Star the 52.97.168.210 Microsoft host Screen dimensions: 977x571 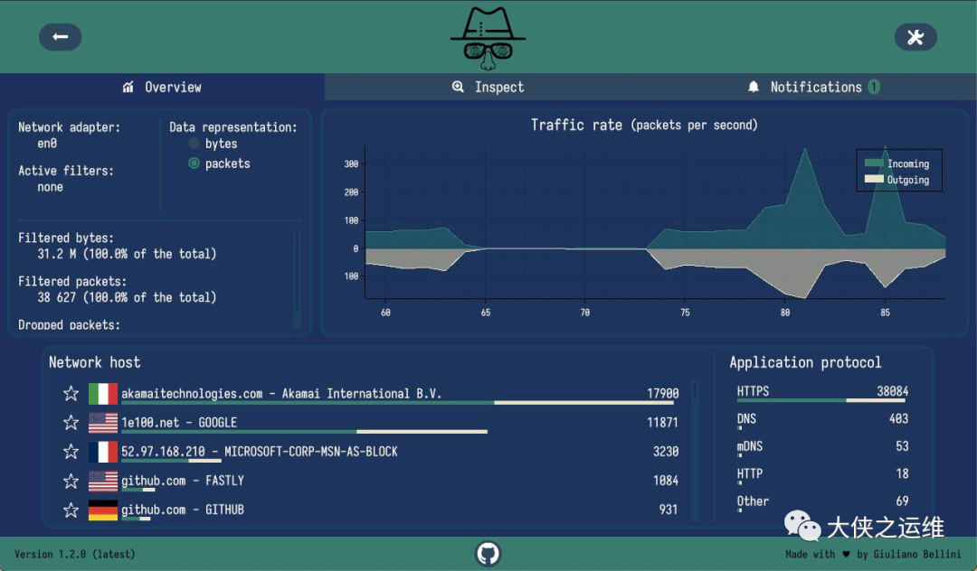[x=71, y=452]
